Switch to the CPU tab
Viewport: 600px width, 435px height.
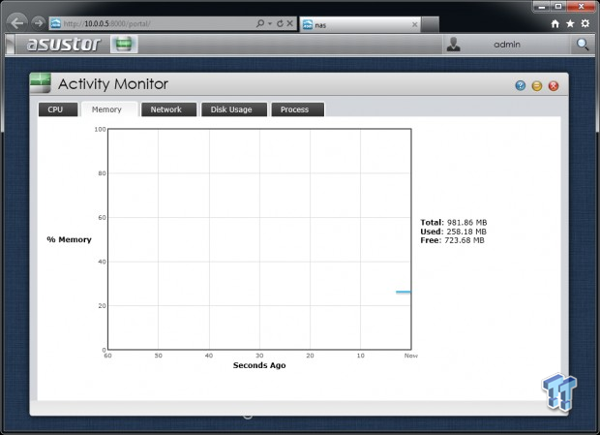point(58,109)
